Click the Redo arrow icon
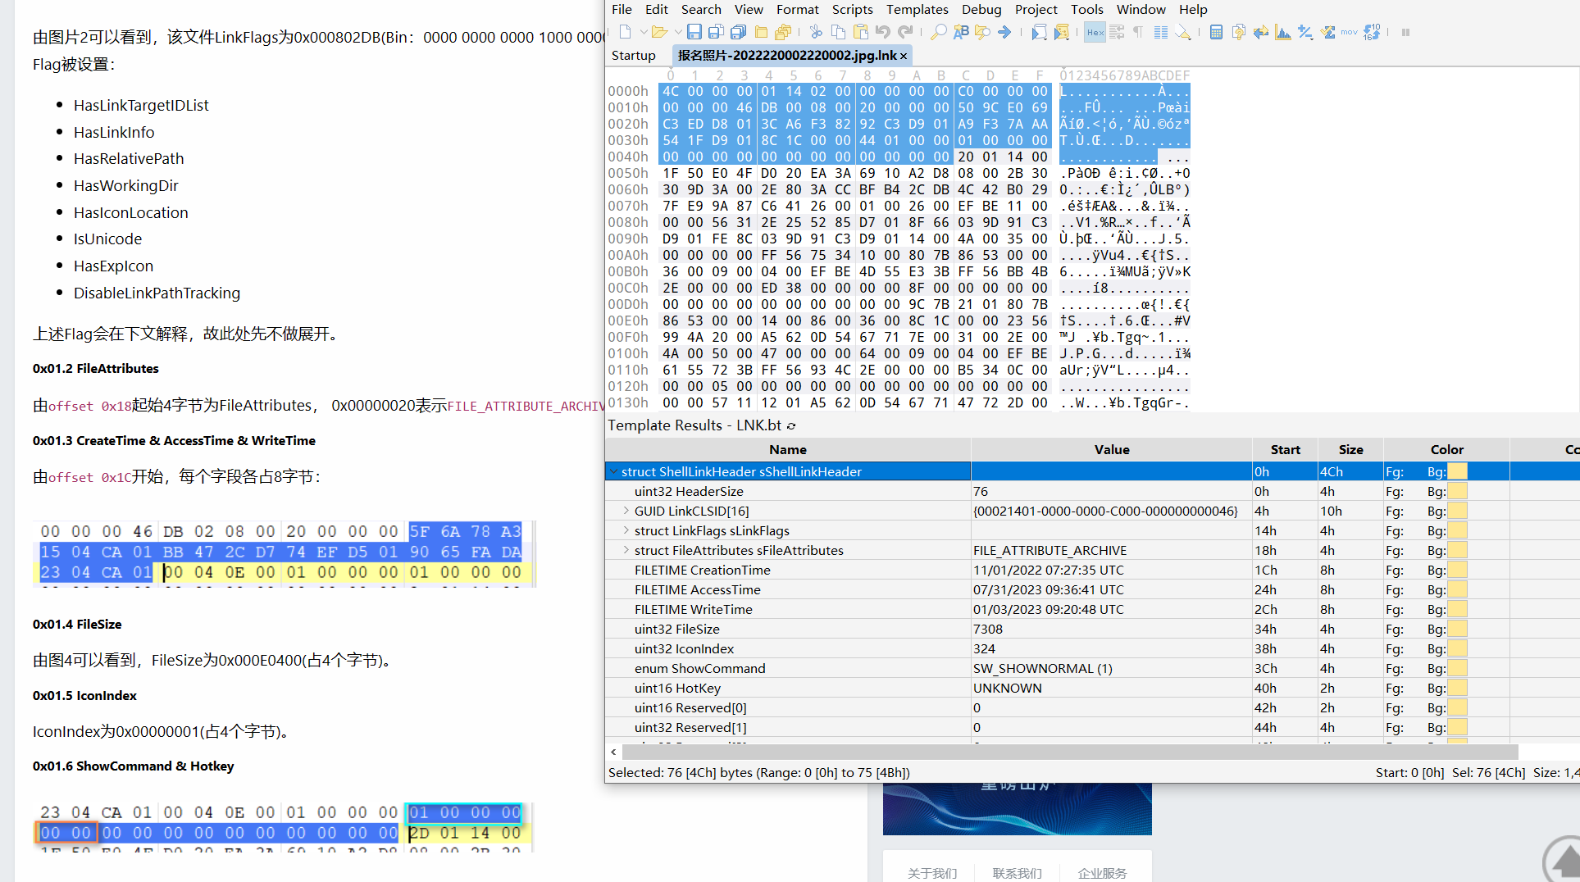This screenshot has height=882, width=1580. (x=904, y=32)
